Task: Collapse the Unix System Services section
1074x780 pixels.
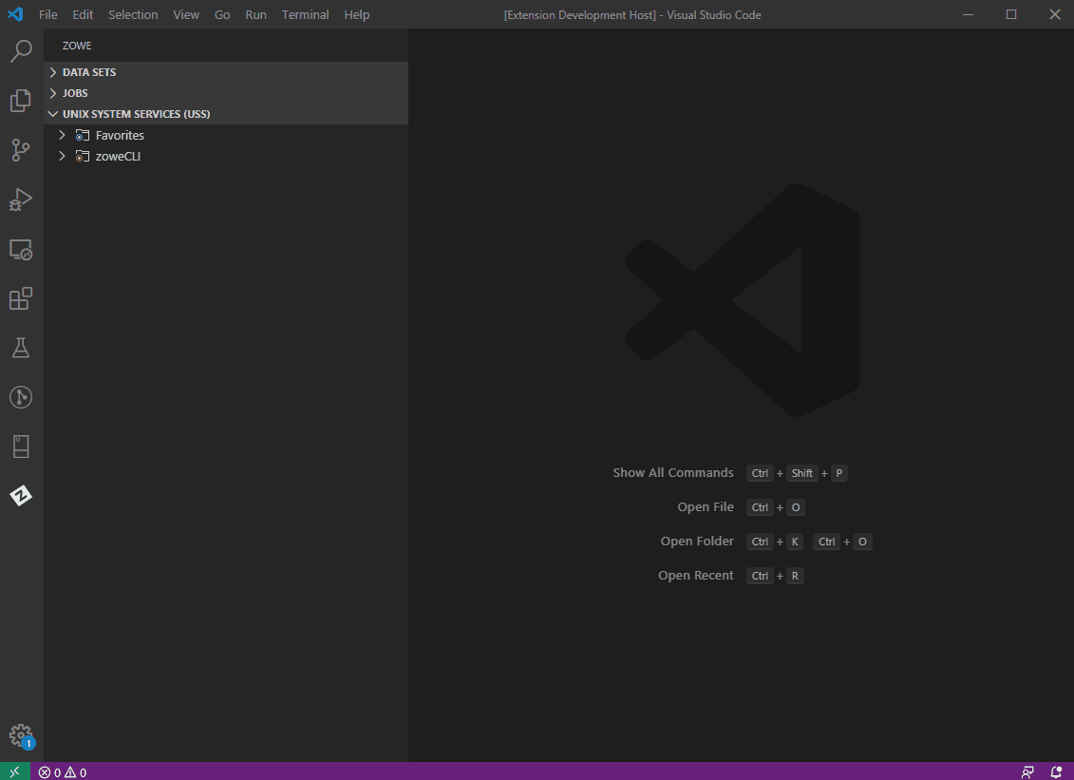Action: pyautogui.click(x=53, y=114)
